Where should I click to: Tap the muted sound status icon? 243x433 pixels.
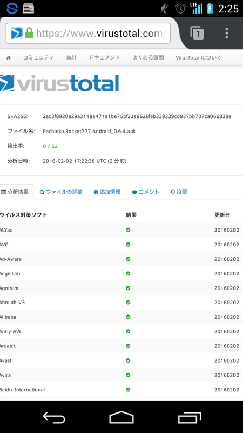click(x=164, y=9)
